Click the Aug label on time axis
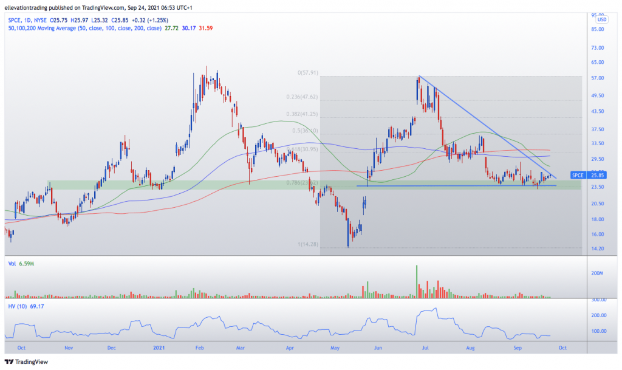This screenshot has width=622, height=370. [470, 348]
